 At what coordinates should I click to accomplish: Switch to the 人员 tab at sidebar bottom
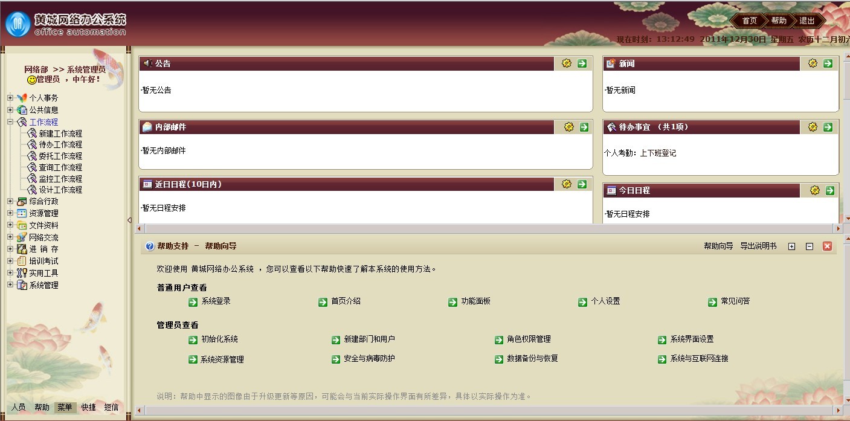(x=19, y=407)
